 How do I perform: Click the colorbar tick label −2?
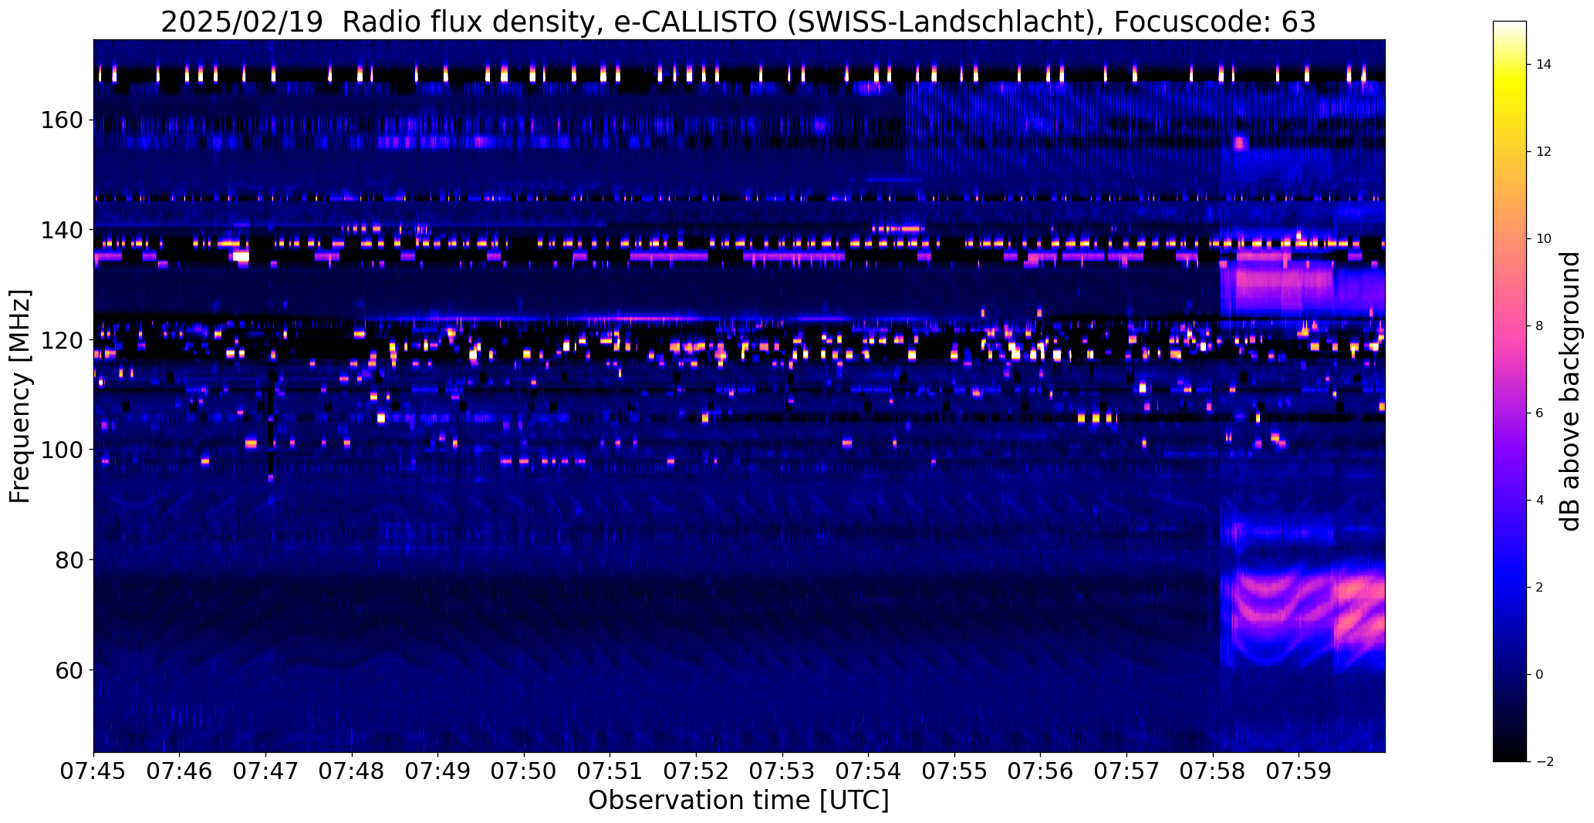point(1544,762)
